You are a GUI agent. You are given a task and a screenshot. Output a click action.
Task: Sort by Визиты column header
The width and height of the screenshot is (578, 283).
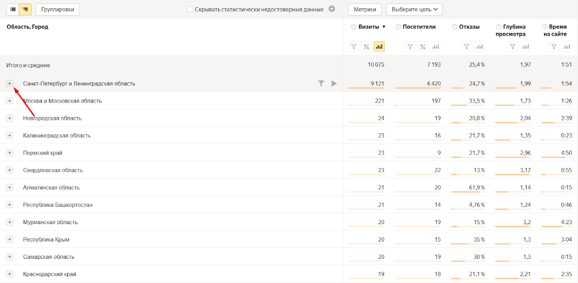(369, 27)
